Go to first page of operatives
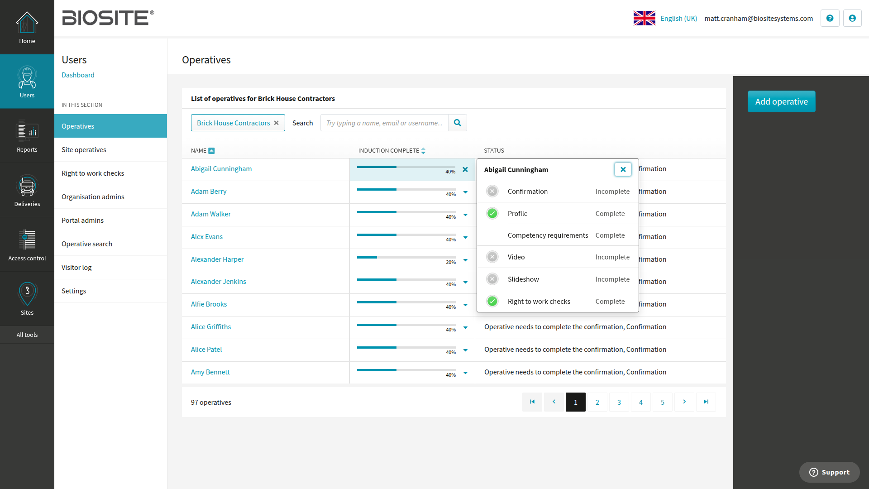The width and height of the screenshot is (869, 489). coord(532,402)
